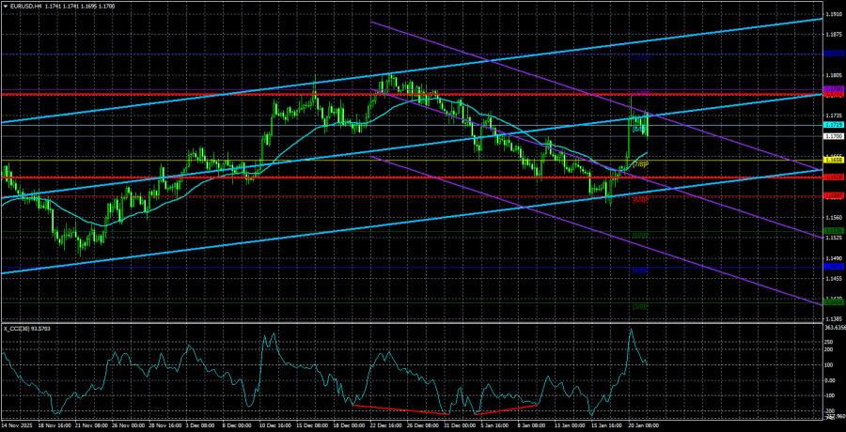Click the green [3/8]P level label
This screenshot has height=432, width=846.
coord(640,306)
